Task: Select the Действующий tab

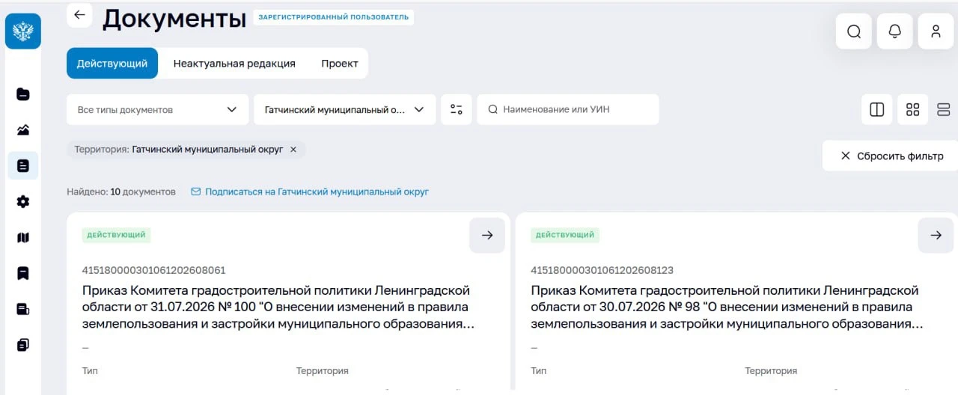Action: point(112,64)
